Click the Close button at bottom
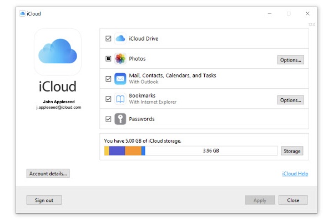The image size is (333, 222). [293, 200]
